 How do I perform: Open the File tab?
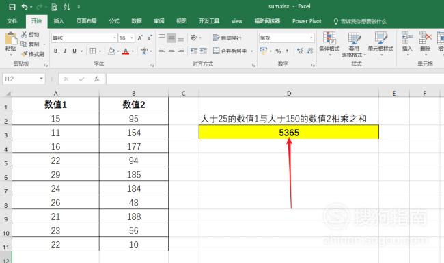coord(12,21)
